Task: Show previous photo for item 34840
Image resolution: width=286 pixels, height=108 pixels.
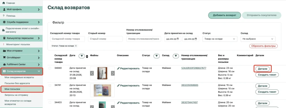Action: [x=92, y=73]
